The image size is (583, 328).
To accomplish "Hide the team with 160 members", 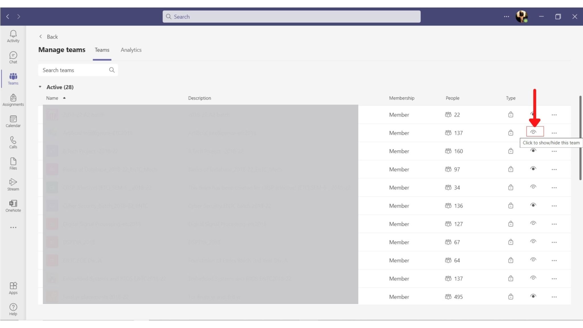I will pos(534,151).
